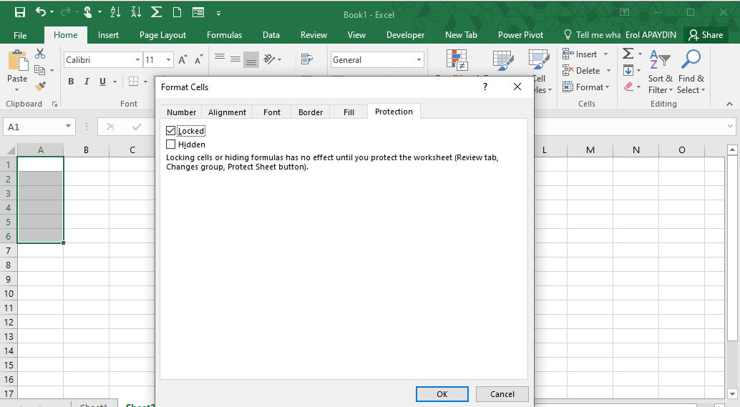Open the Page Layout ribbon tab
The height and width of the screenshot is (407, 740).
pyautogui.click(x=163, y=35)
